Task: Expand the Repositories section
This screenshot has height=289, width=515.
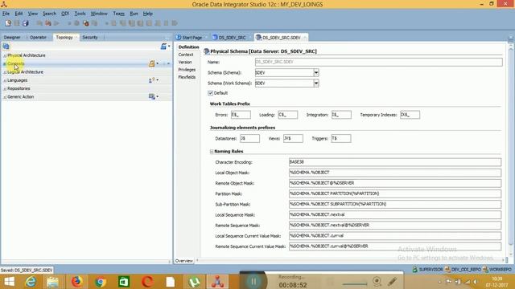Action: click(5, 89)
